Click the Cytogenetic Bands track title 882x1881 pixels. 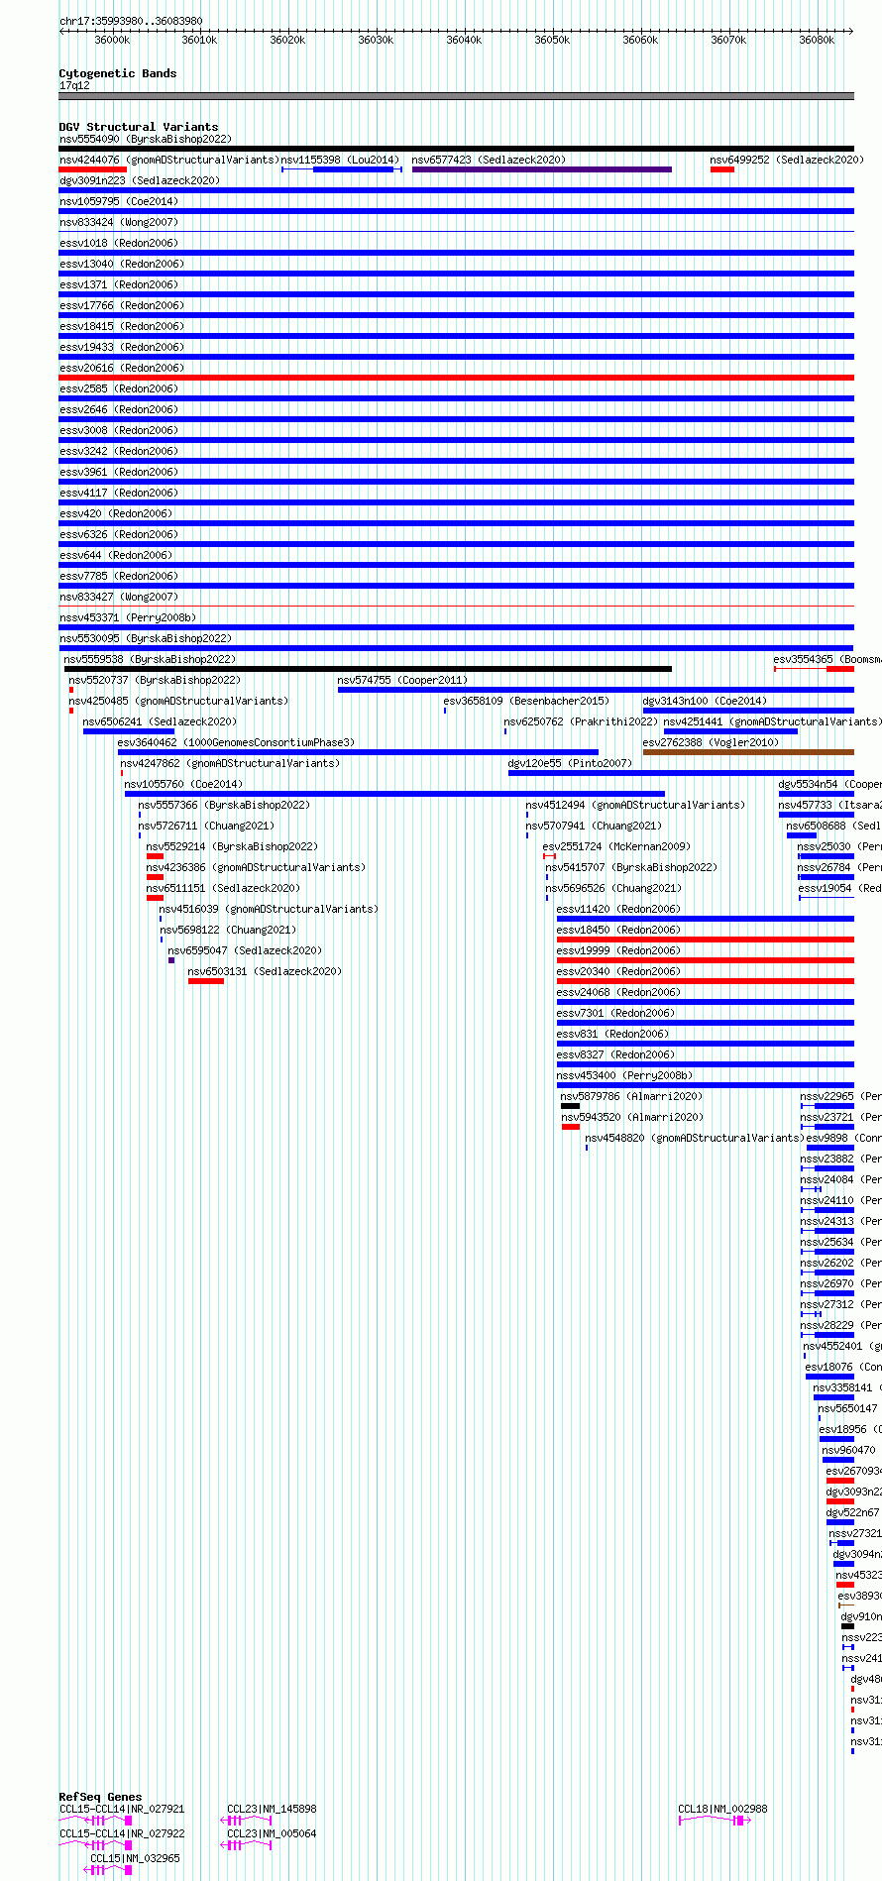118,73
